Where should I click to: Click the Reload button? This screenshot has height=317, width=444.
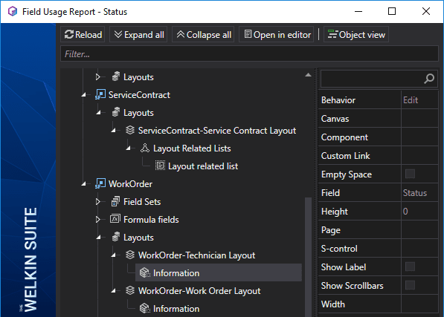(x=83, y=34)
